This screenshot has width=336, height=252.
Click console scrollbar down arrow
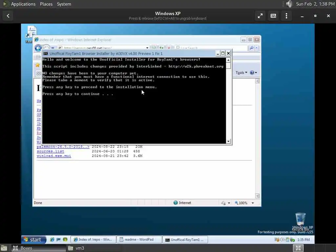(x=228, y=141)
